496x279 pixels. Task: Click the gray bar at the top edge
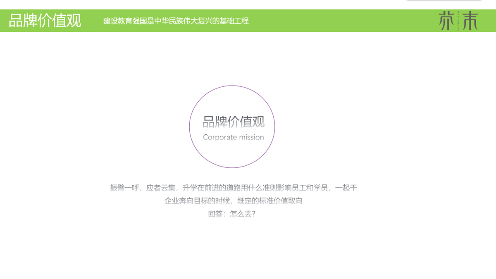click(444, 1)
